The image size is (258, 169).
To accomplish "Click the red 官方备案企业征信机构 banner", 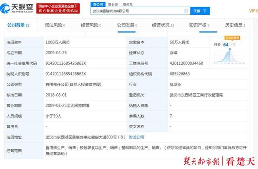I will click(x=58, y=8).
